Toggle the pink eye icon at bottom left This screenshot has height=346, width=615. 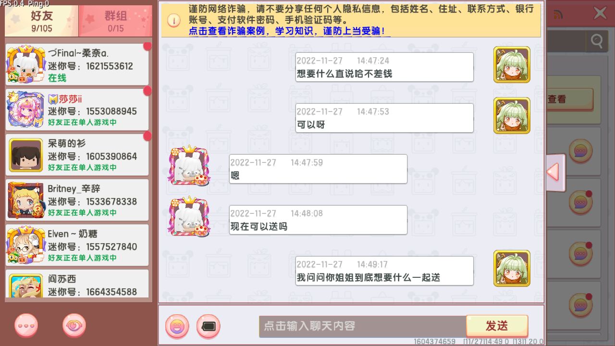[74, 325]
